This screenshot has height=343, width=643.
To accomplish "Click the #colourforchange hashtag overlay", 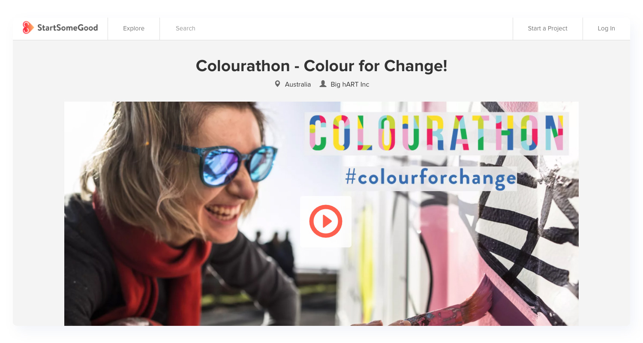I will (x=430, y=178).
